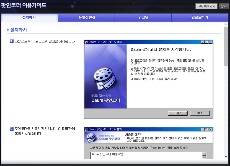
Task: Click bold text 이용약관에 동의 in step 2
Action: coord(45,131)
